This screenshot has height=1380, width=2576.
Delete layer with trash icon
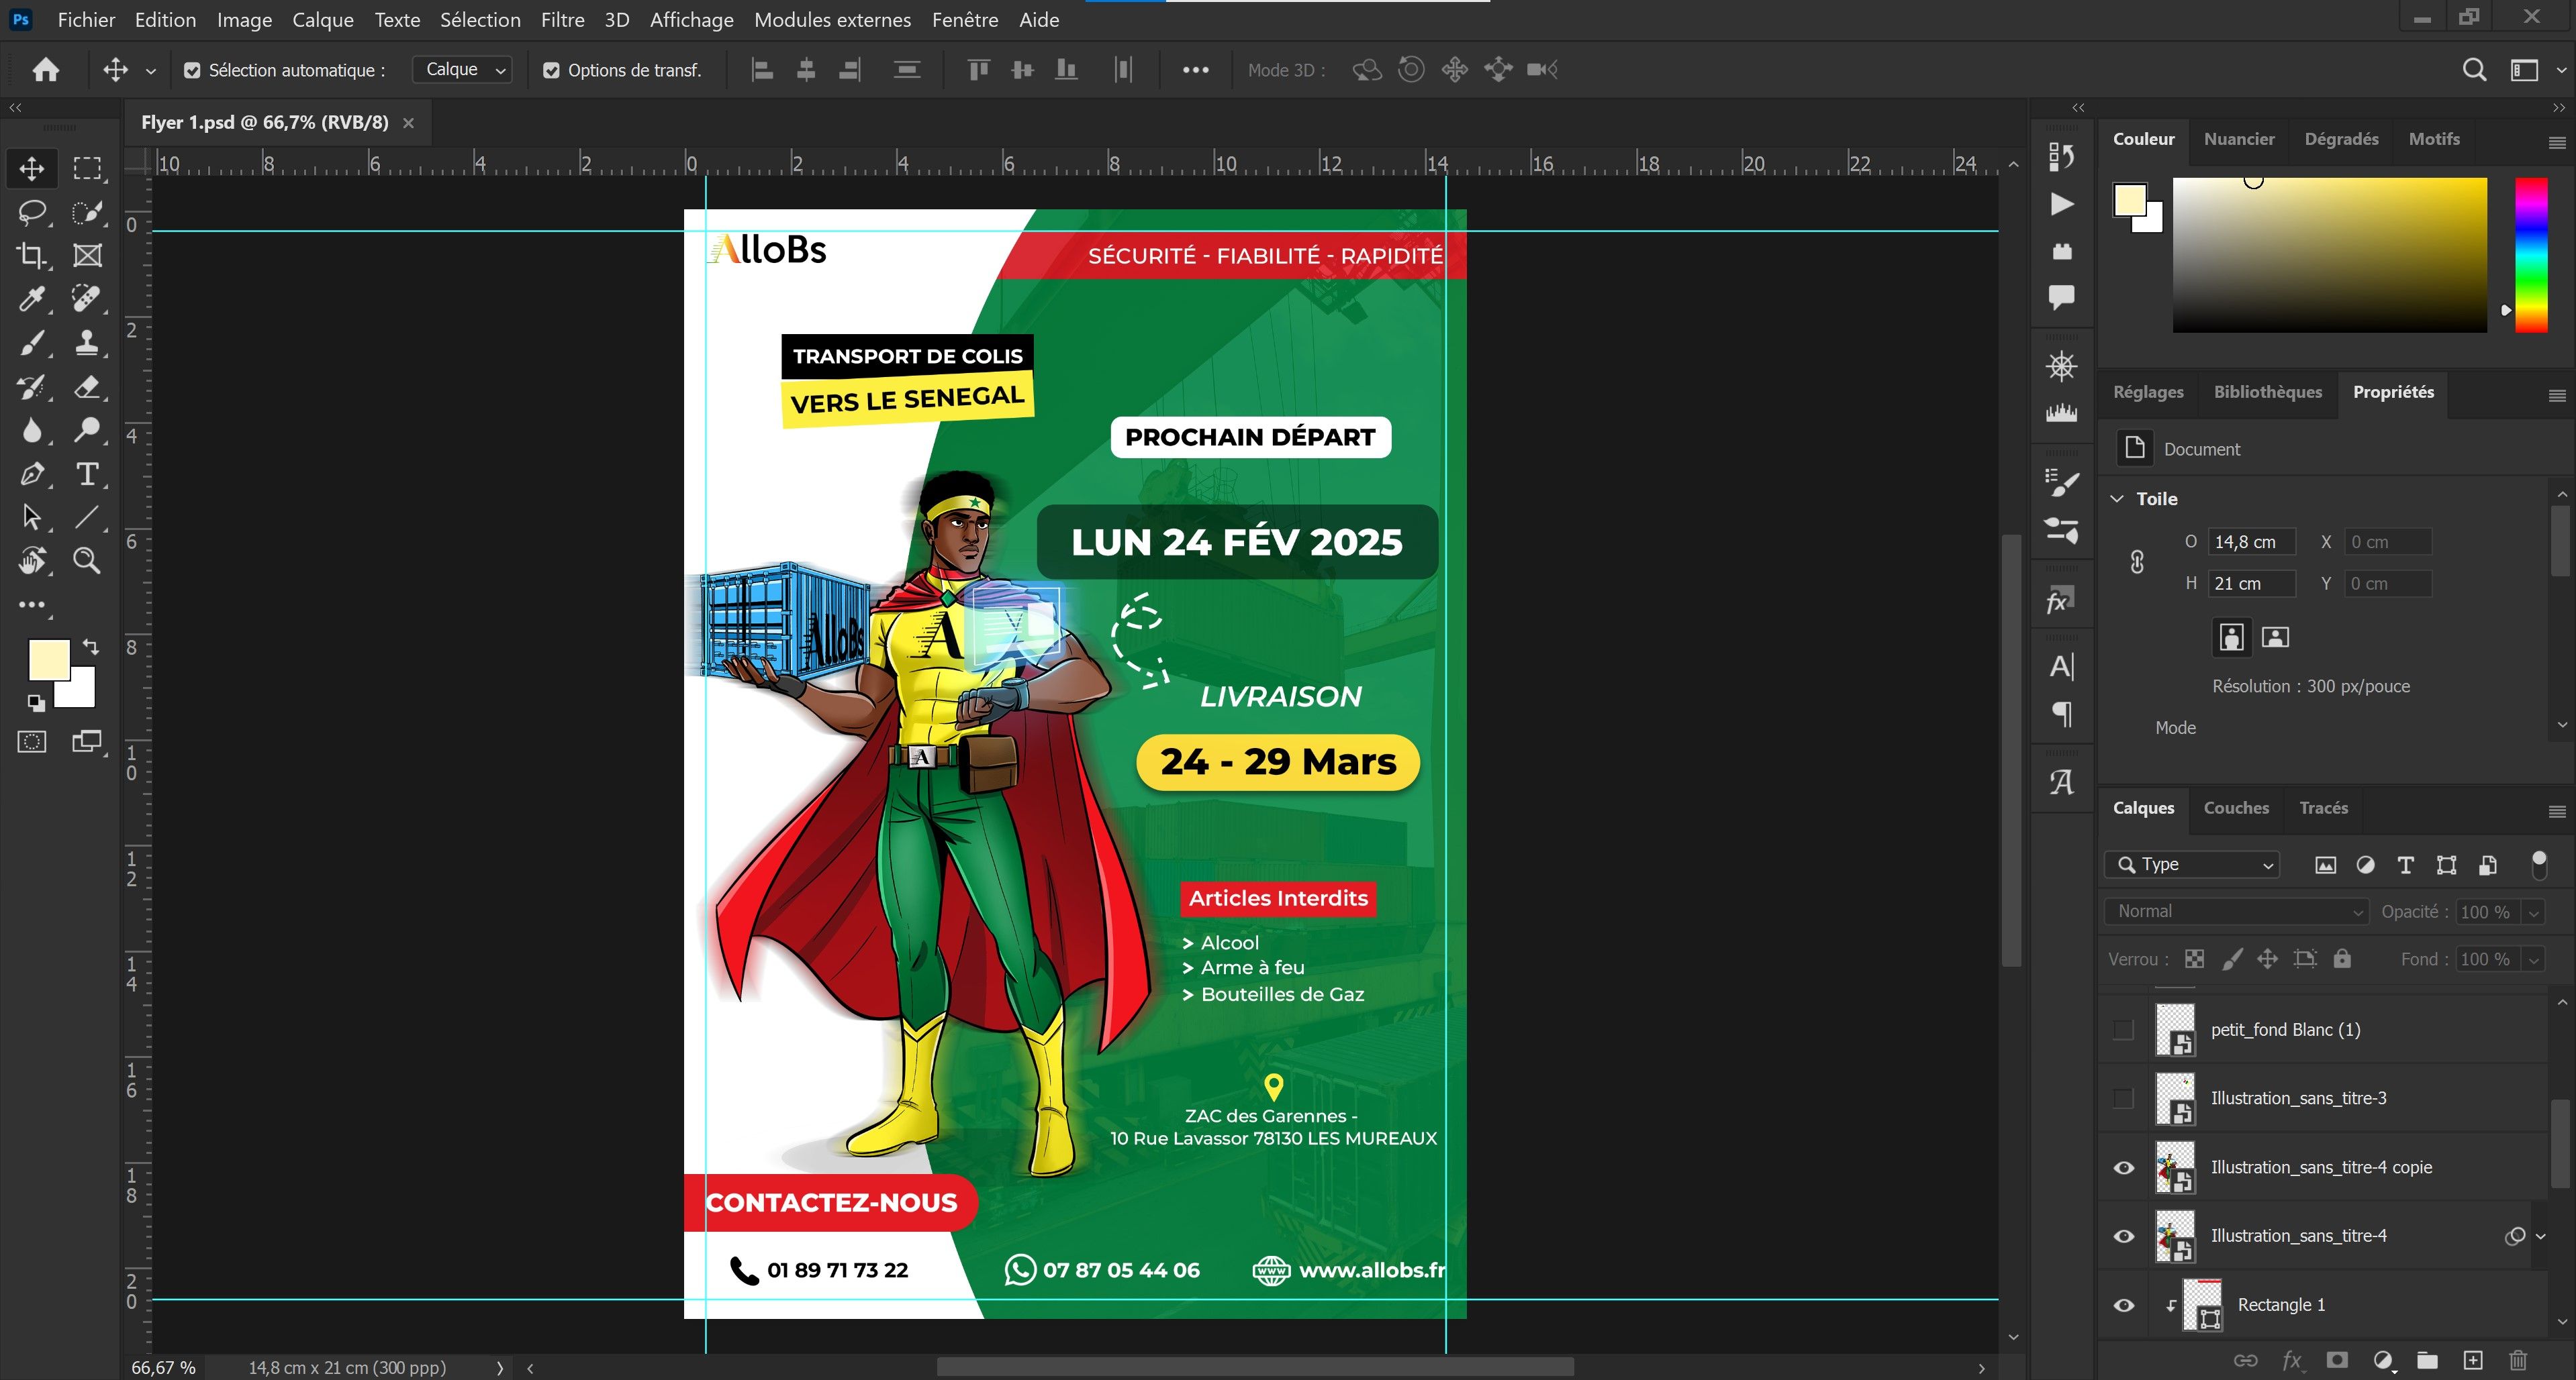pyautogui.click(x=2518, y=1360)
